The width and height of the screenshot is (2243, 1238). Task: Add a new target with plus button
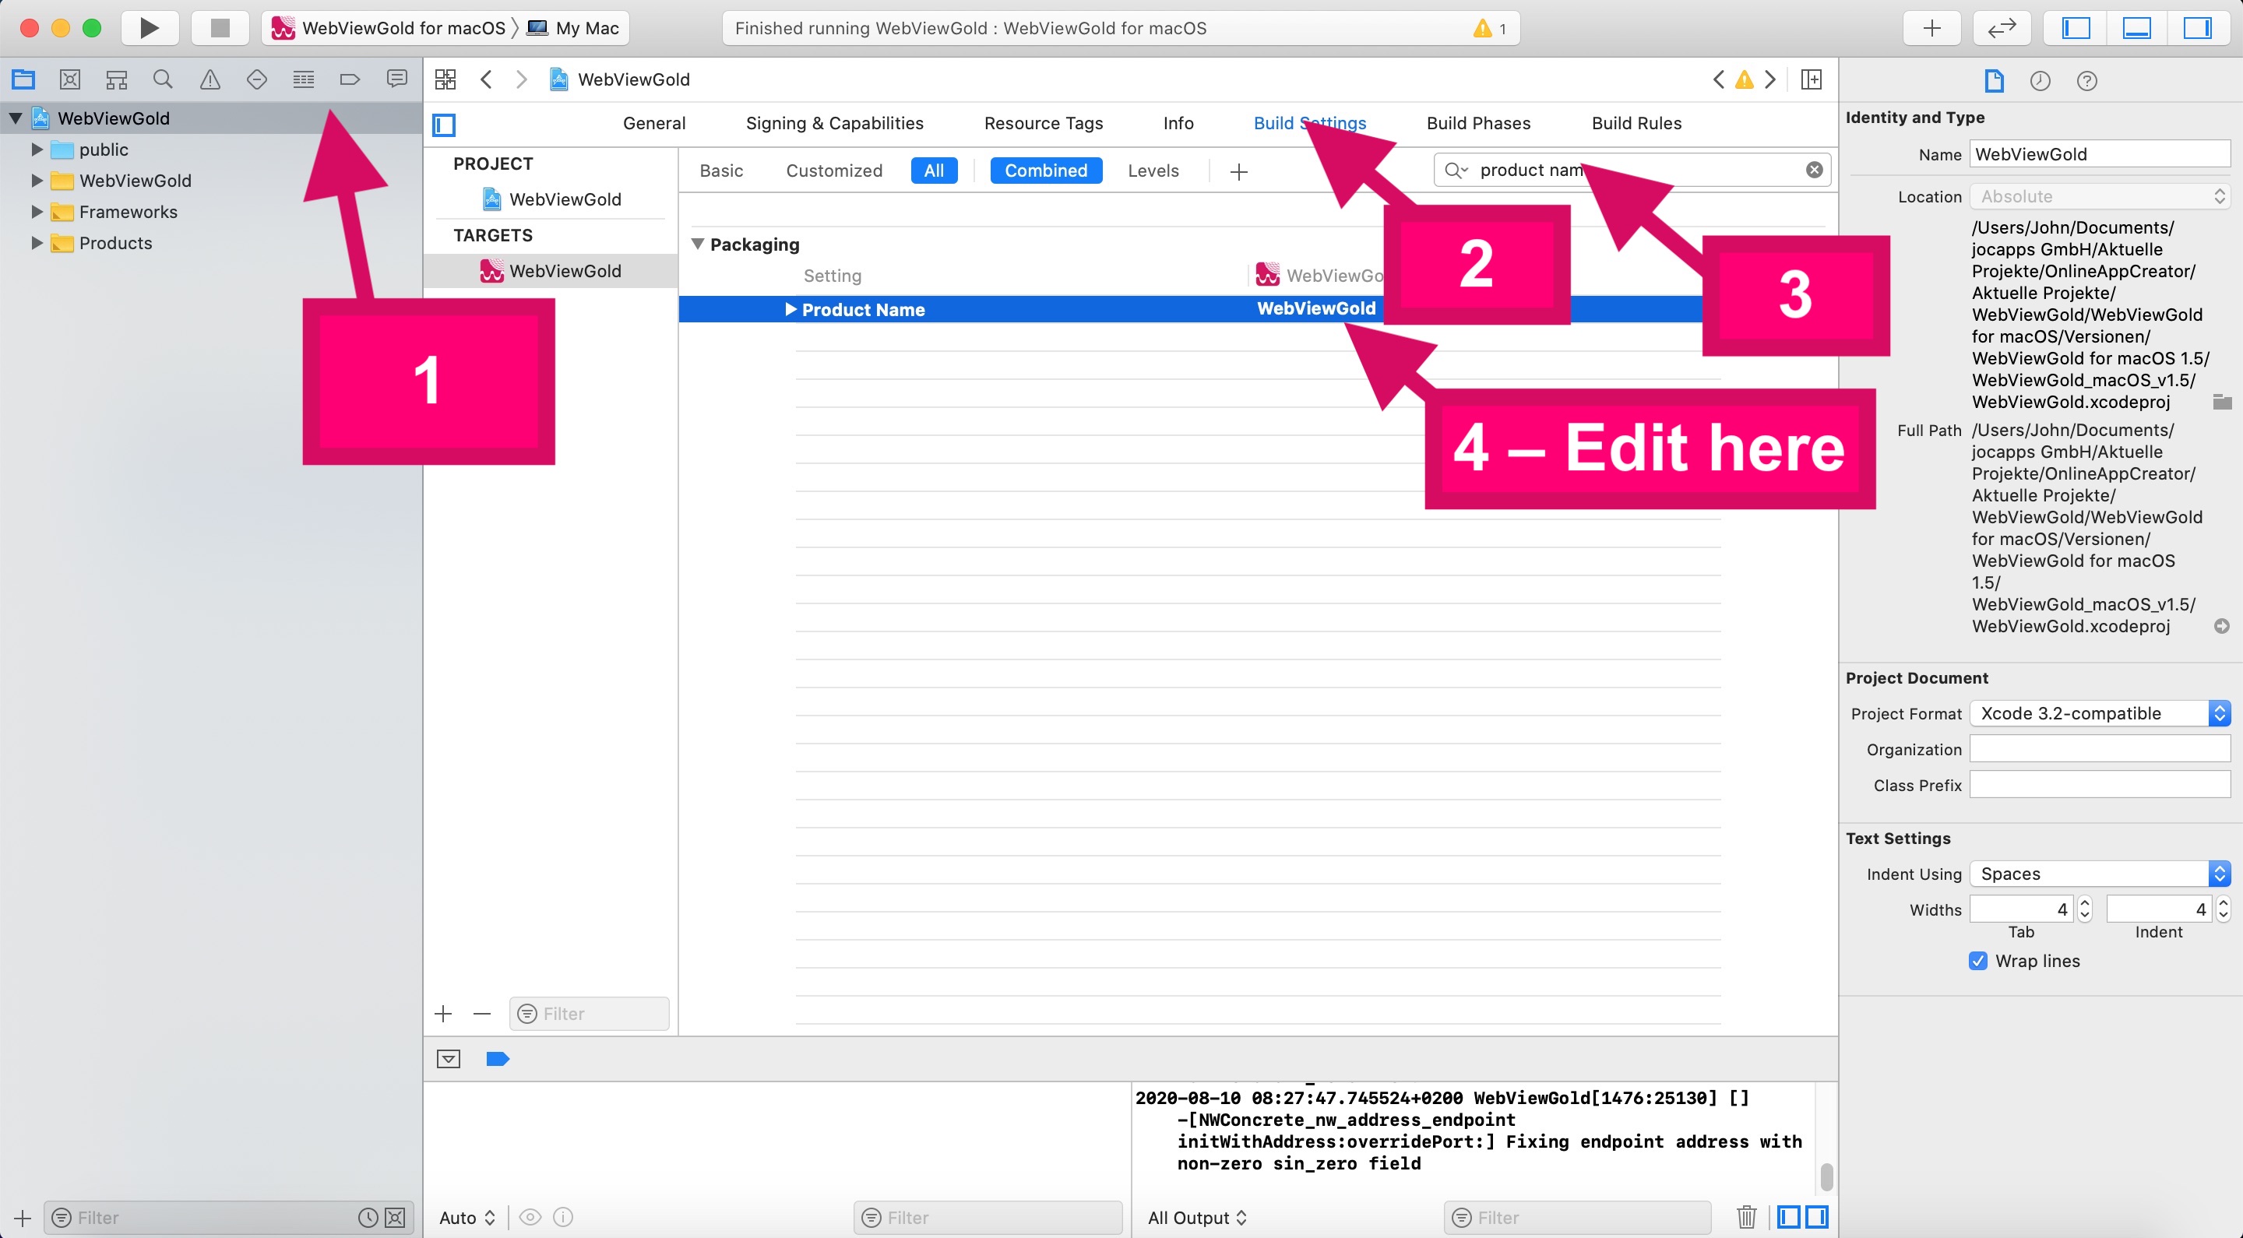443,1015
